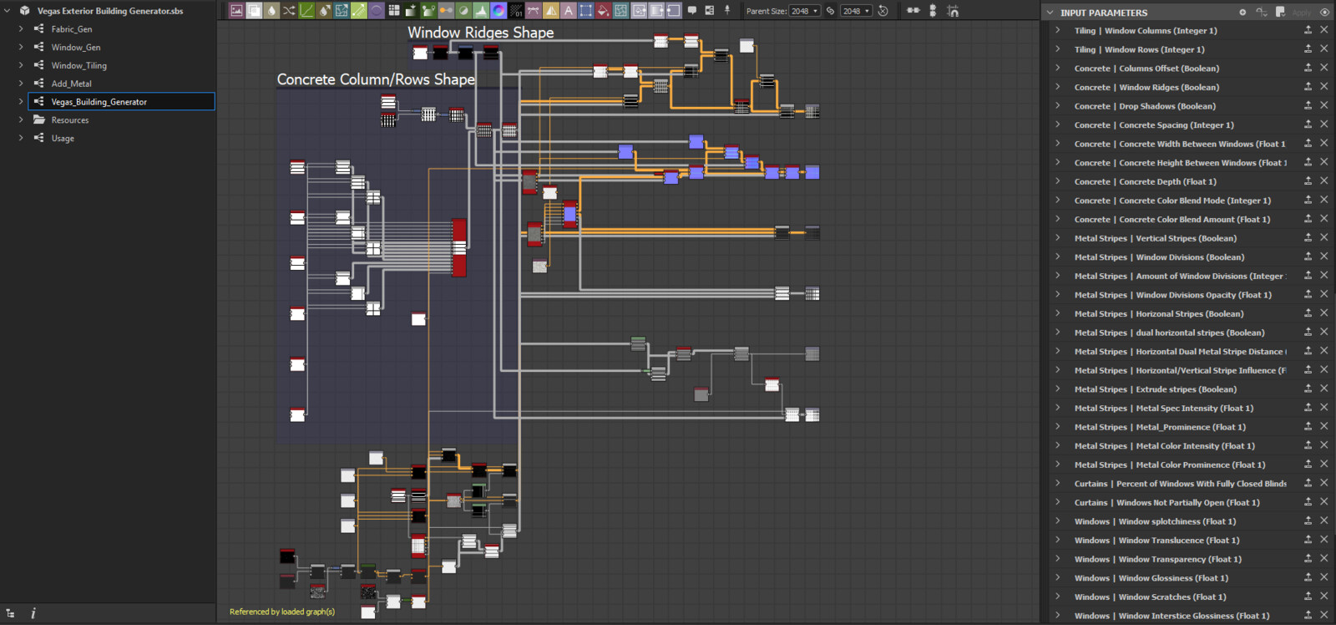Add an FX-Map node from toolbar
The image size is (1336, 625).
coord(394,11)
